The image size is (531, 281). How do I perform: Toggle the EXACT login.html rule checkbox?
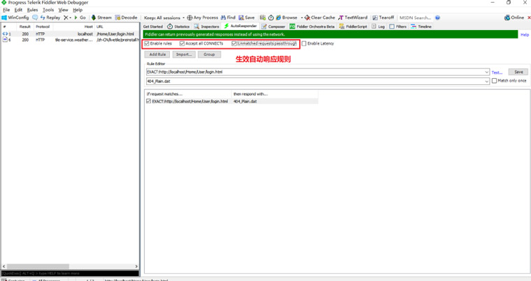click(x=148, y=101)
